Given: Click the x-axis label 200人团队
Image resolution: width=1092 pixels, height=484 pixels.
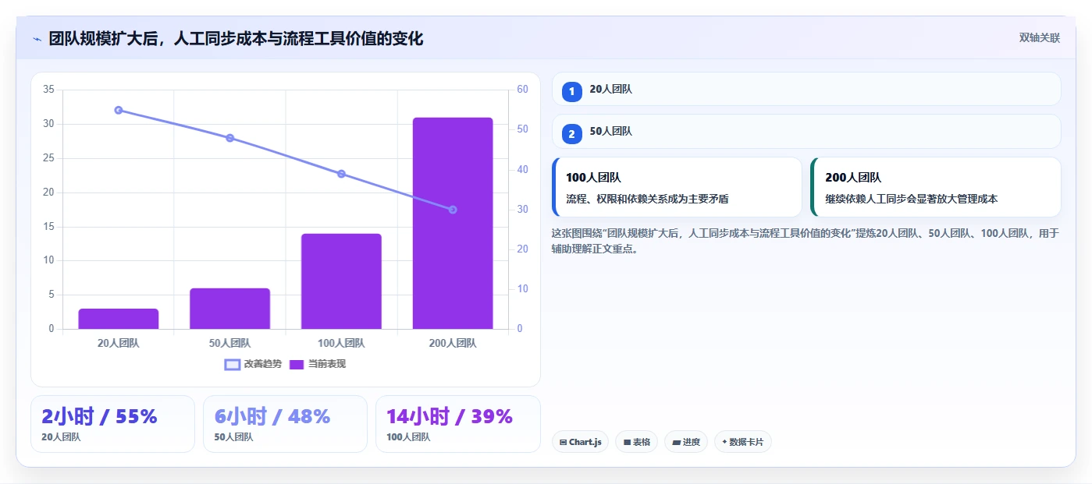Looking at the screenshot, I should 453,343.
